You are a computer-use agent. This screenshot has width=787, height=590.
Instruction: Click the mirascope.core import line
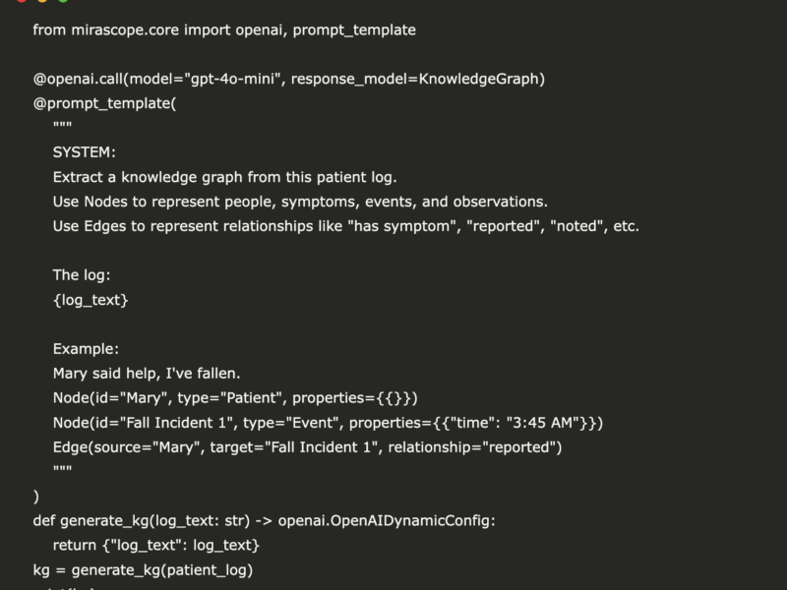pyautogui.click(x=224, y=30)
